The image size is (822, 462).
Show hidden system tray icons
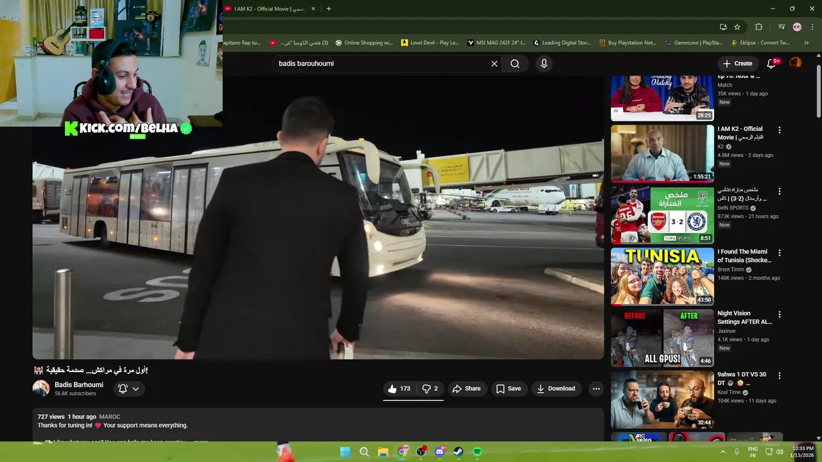coord(723,452)
